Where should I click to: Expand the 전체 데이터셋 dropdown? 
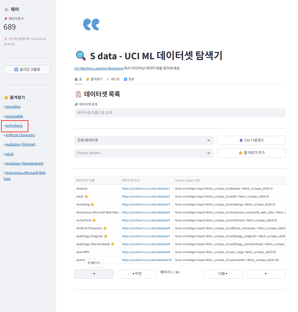(144, 140)
